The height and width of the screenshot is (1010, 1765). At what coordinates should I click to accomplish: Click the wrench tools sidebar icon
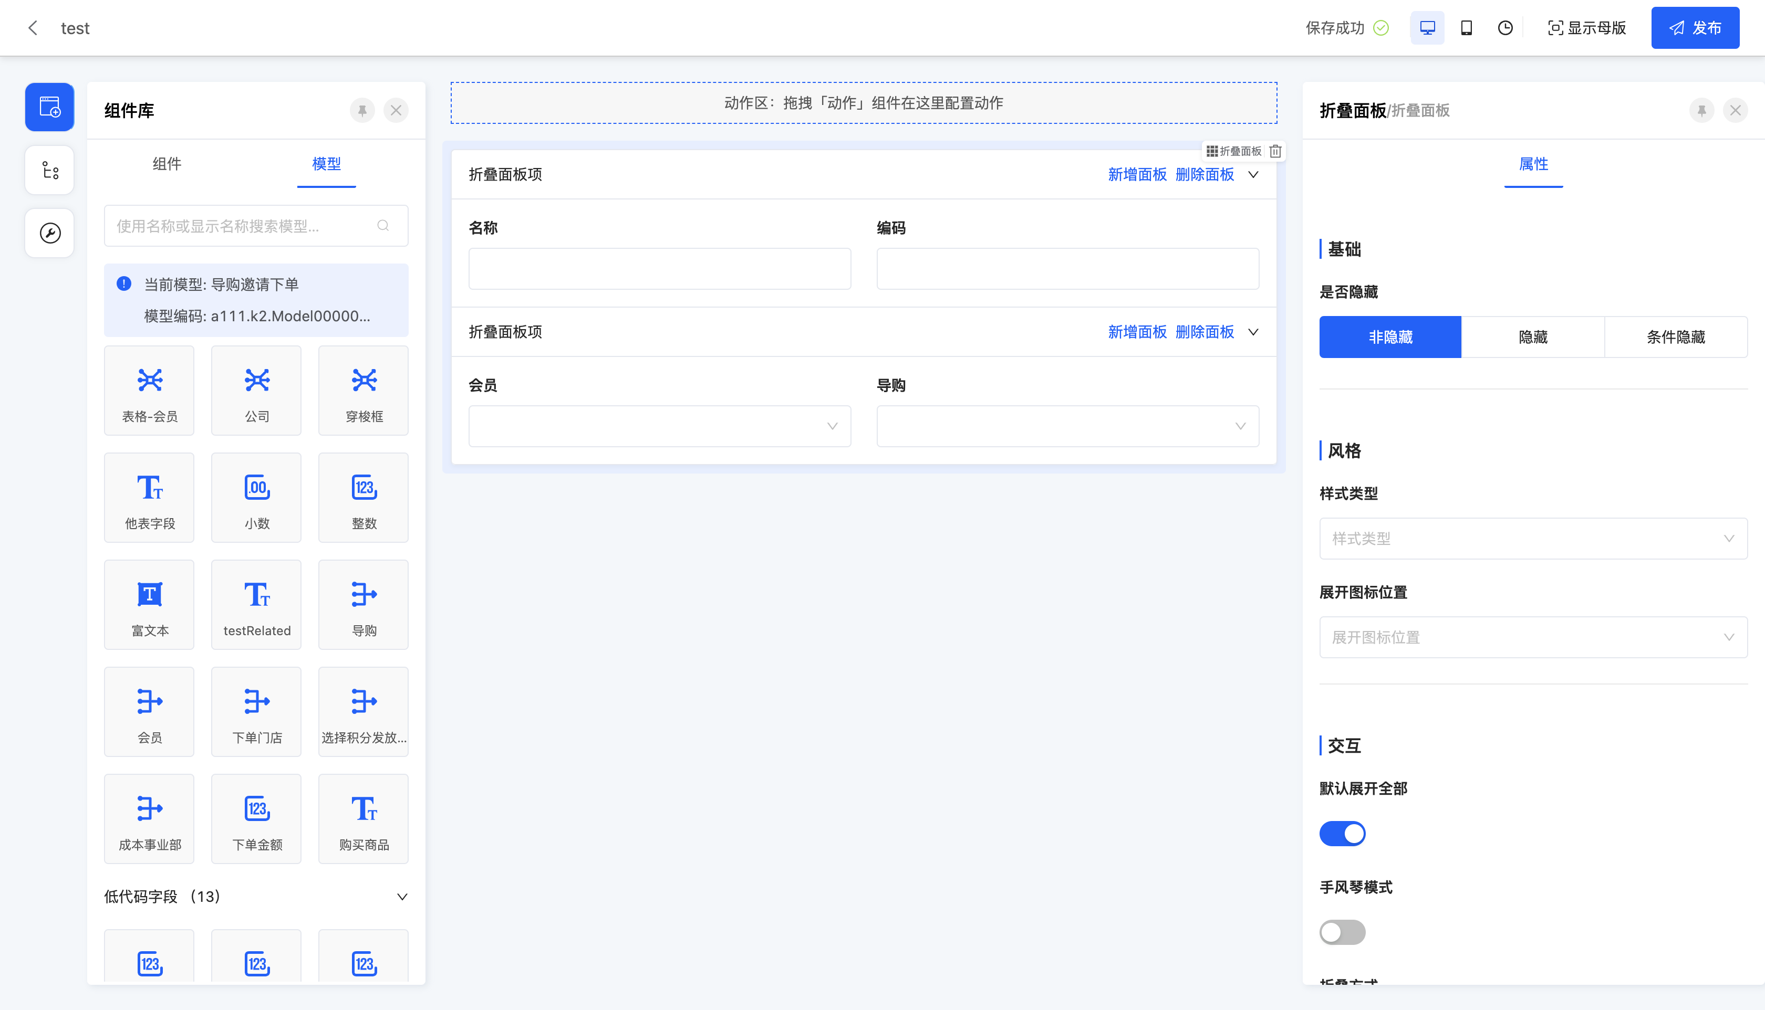tap(49, 233)
